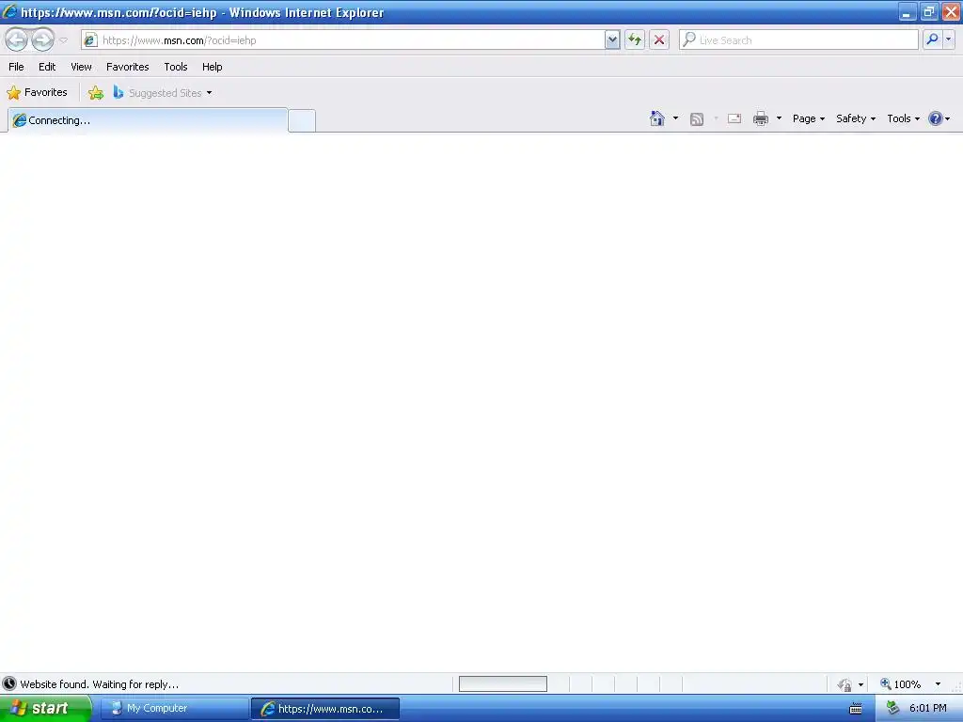Expand the Home button dropdown arrow
Viewport: 963px width, 722px height.
point(675,118)
